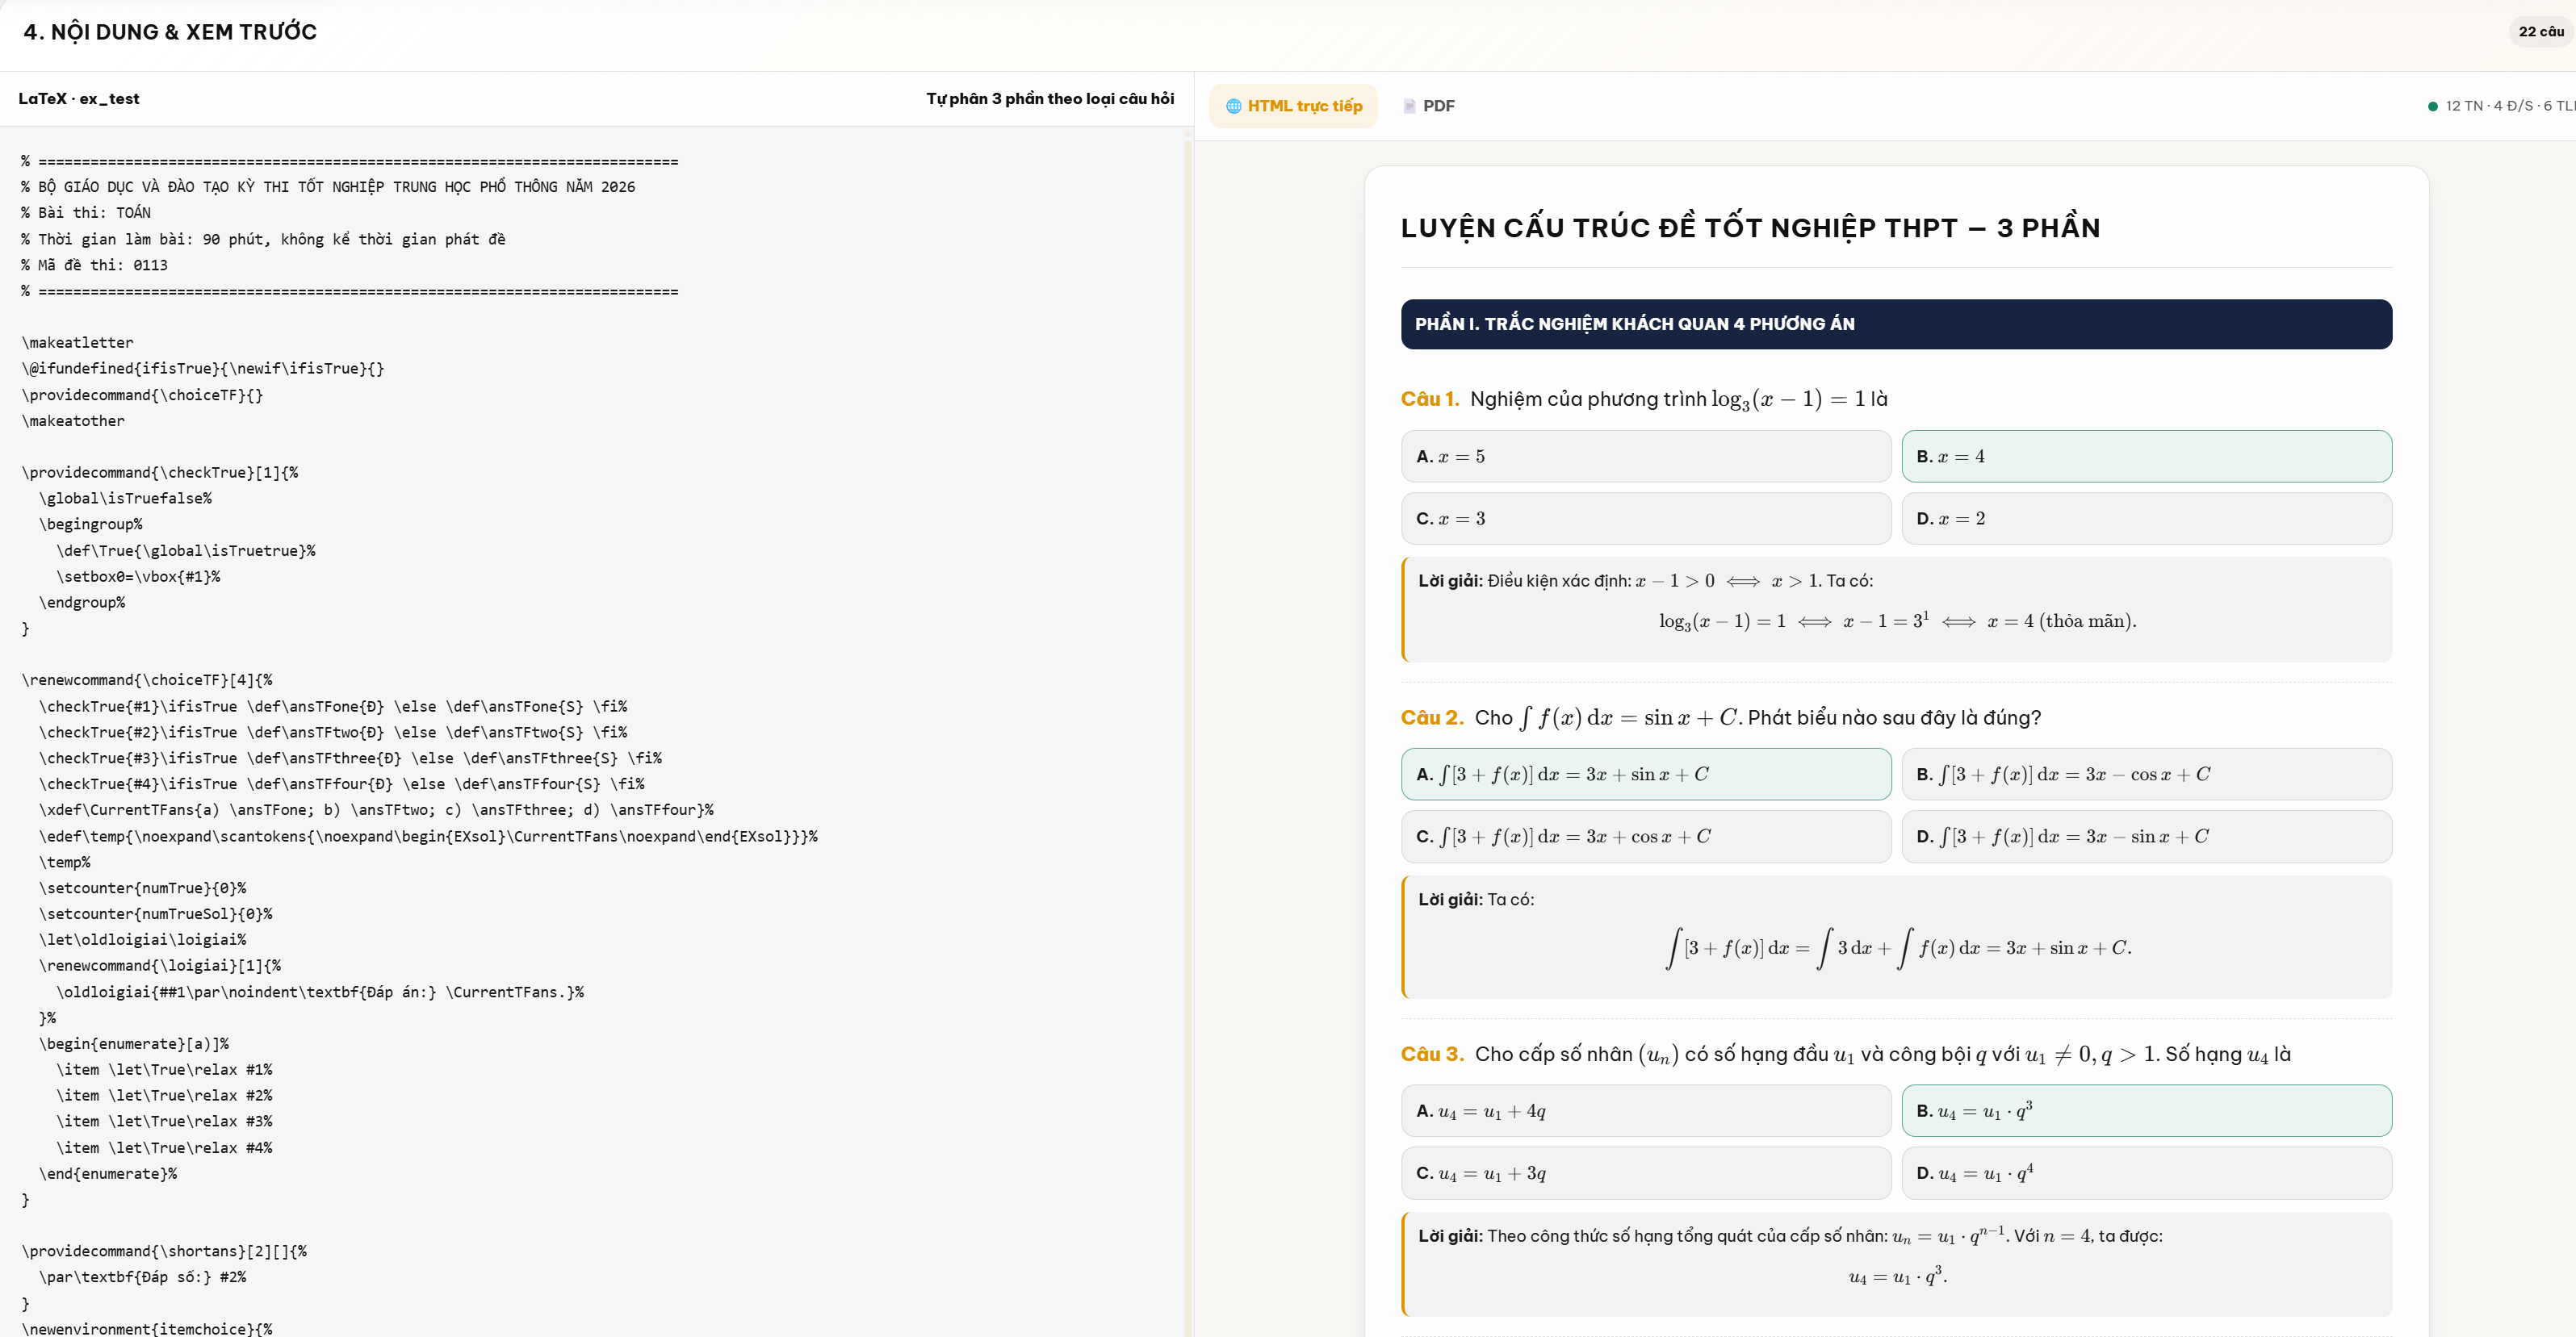Click the 'LaTeX · ex_test' label
The width and height of the screenshot is (2576, 1337).
point(79,99)
